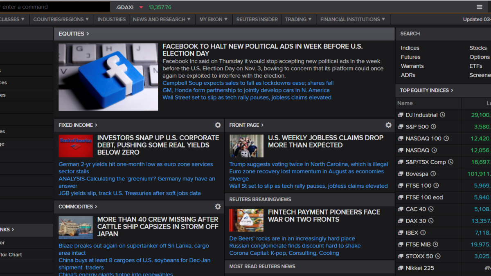Select Warrants in the Search panel
This screenshot has width=491, height=276.
point(412,66)
